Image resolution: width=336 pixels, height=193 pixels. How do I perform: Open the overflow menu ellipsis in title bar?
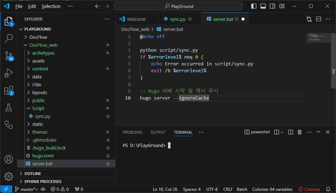tap(70, 6)
